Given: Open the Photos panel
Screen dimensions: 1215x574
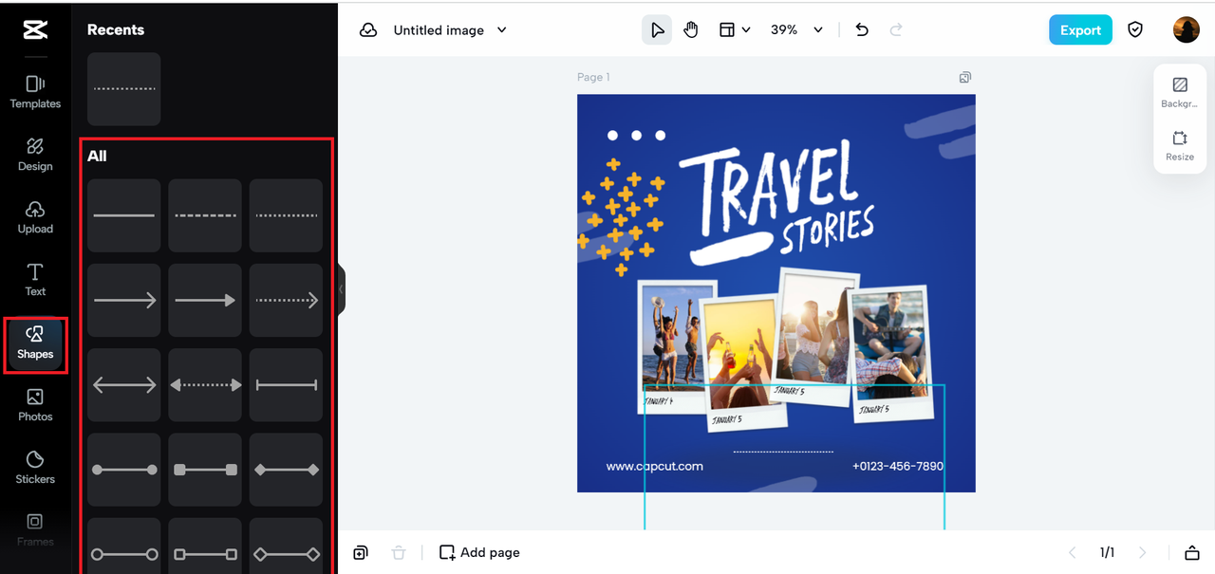Looking at the screenshot, I should pos(35,405).
